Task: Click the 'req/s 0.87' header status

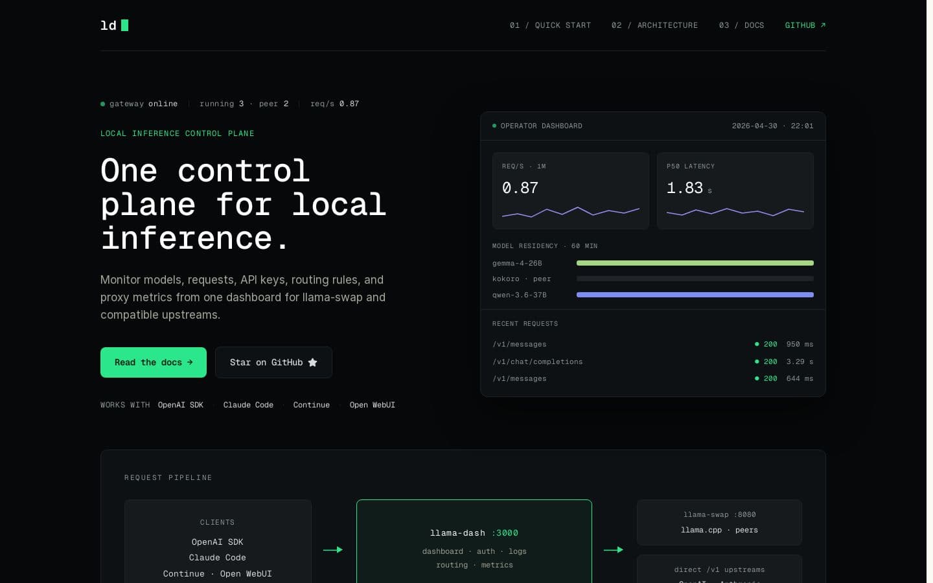Action: [x=334, y=104]
